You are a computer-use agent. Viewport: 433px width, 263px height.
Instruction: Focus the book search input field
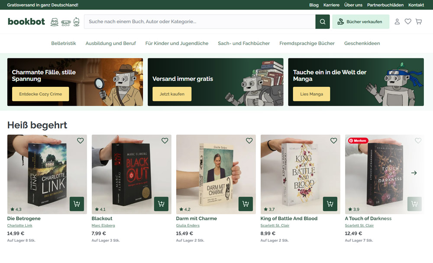pyautogui.click(x=199, y=22)
